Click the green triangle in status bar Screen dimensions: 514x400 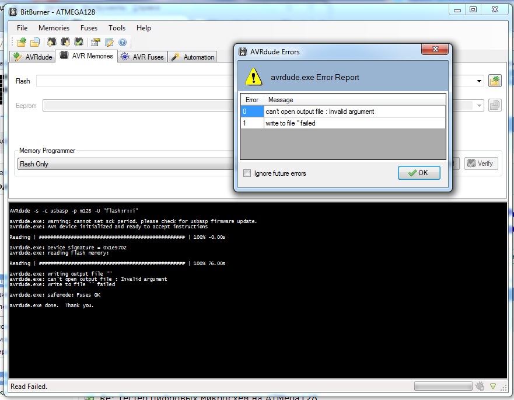(493, 386)
